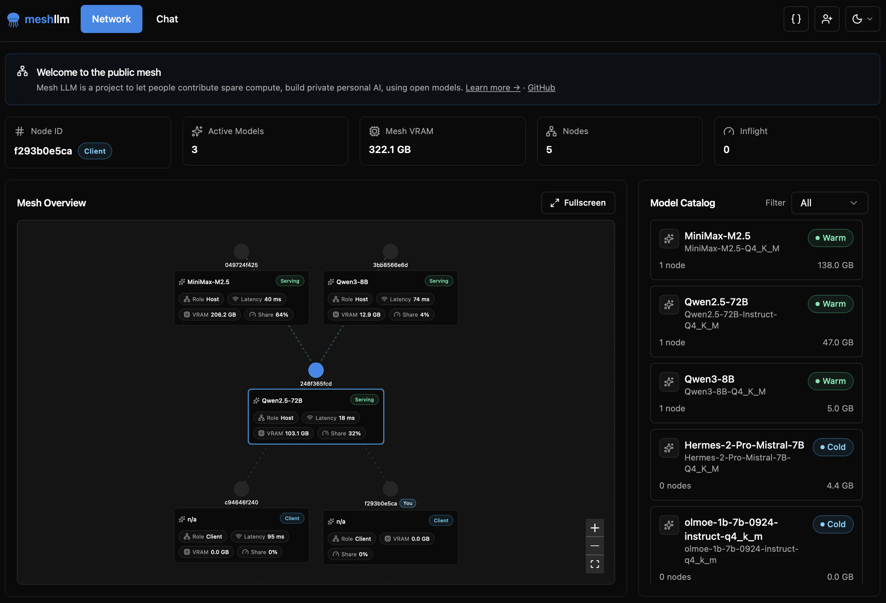This screenshot has height=603, width=886.
Task: Open the catalog Filter All dropdown
Action: [829, 203]
